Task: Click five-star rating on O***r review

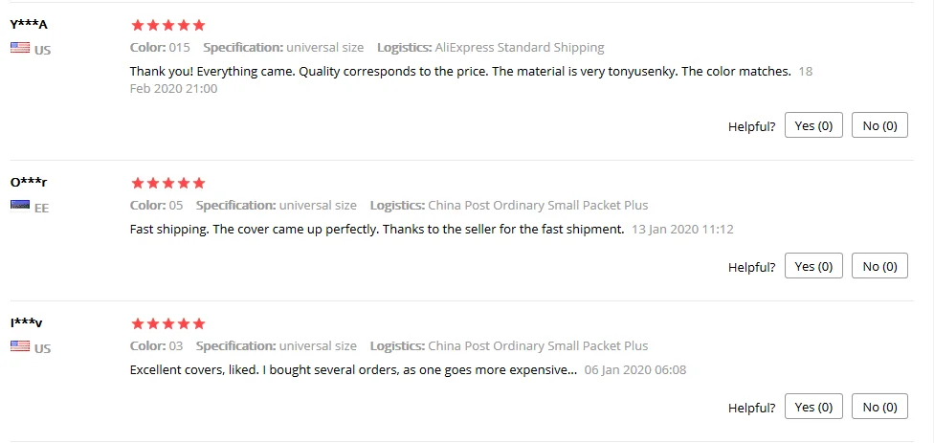Action: 167,183
